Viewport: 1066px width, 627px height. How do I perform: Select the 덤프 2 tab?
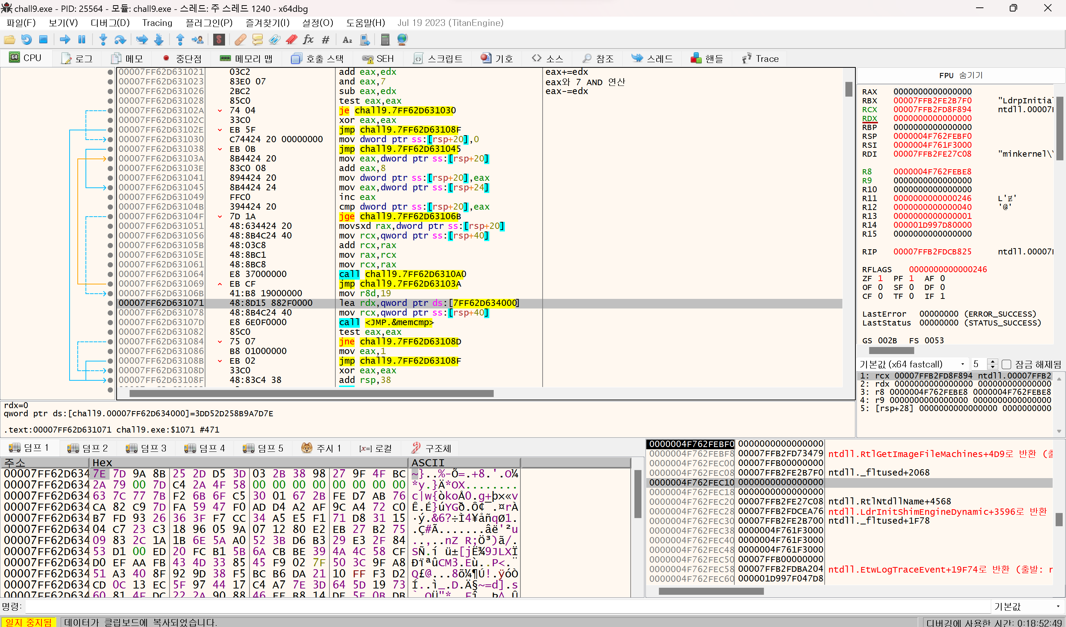[88, 448]
